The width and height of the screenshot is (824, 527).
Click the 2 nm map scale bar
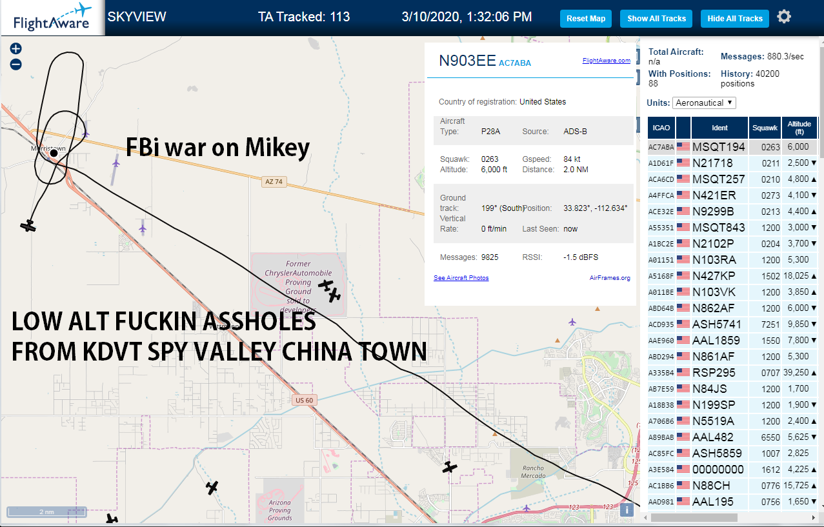(46, 512)
